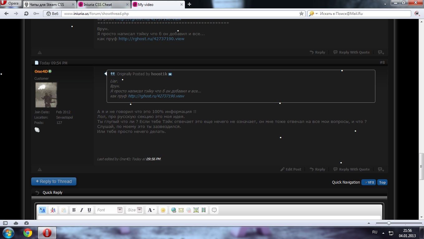
Task: Open the smilies icon menu
Action: click(163, 210)
